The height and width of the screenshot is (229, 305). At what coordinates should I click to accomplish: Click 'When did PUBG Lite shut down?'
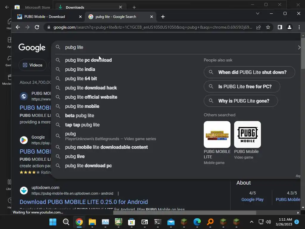click(249, 72)
